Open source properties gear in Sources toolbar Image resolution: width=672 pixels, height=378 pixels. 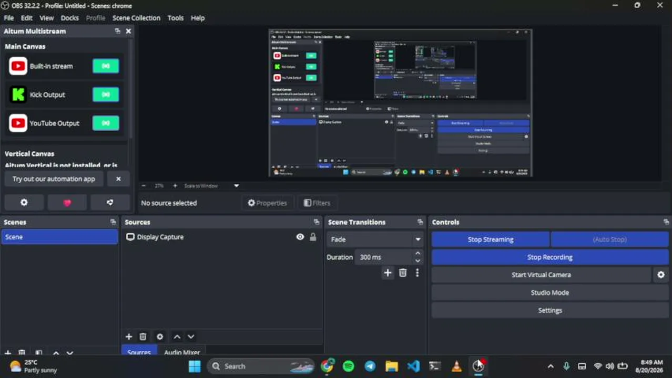pyautogui.click(x=160, y=337)
